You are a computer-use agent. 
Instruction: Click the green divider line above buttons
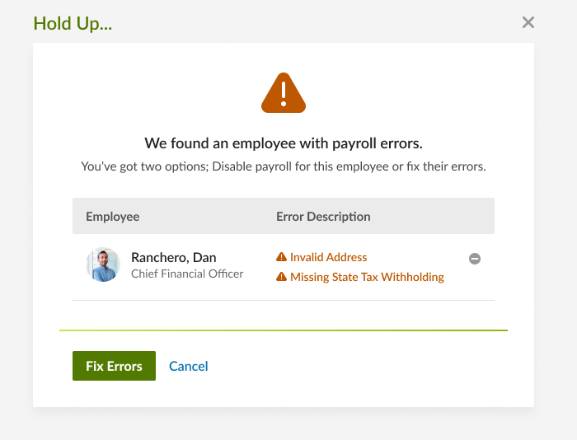pos(284,330)
